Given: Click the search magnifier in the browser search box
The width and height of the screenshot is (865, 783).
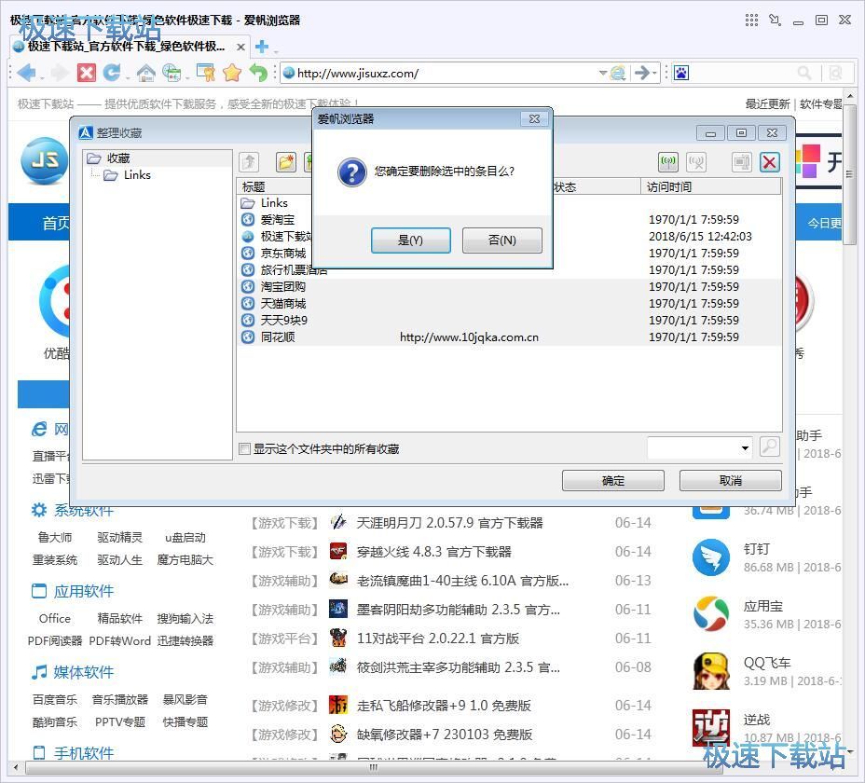Looking at the screenshot, I should 804,73.
